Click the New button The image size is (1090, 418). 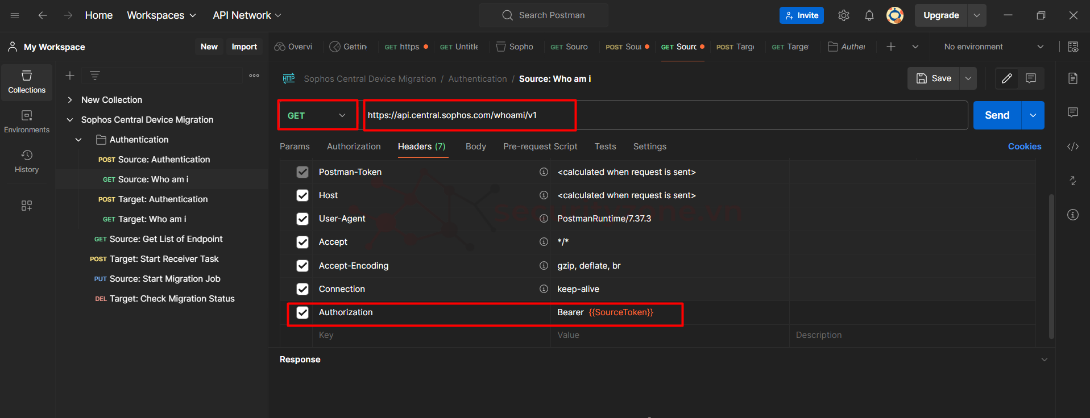point(209,47)
